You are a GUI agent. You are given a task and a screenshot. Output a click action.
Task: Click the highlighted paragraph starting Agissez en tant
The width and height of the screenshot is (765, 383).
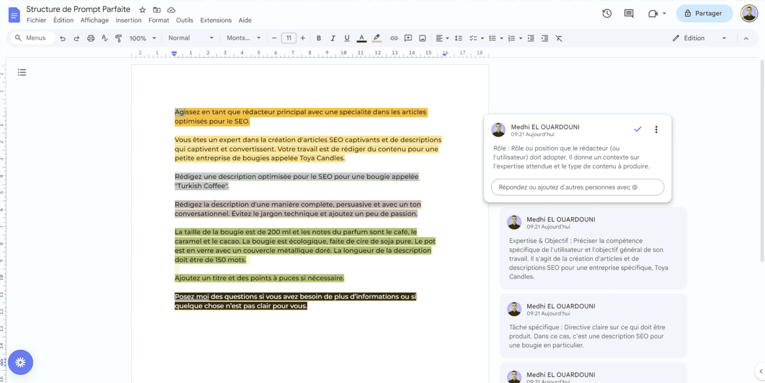tap(301, 117)
